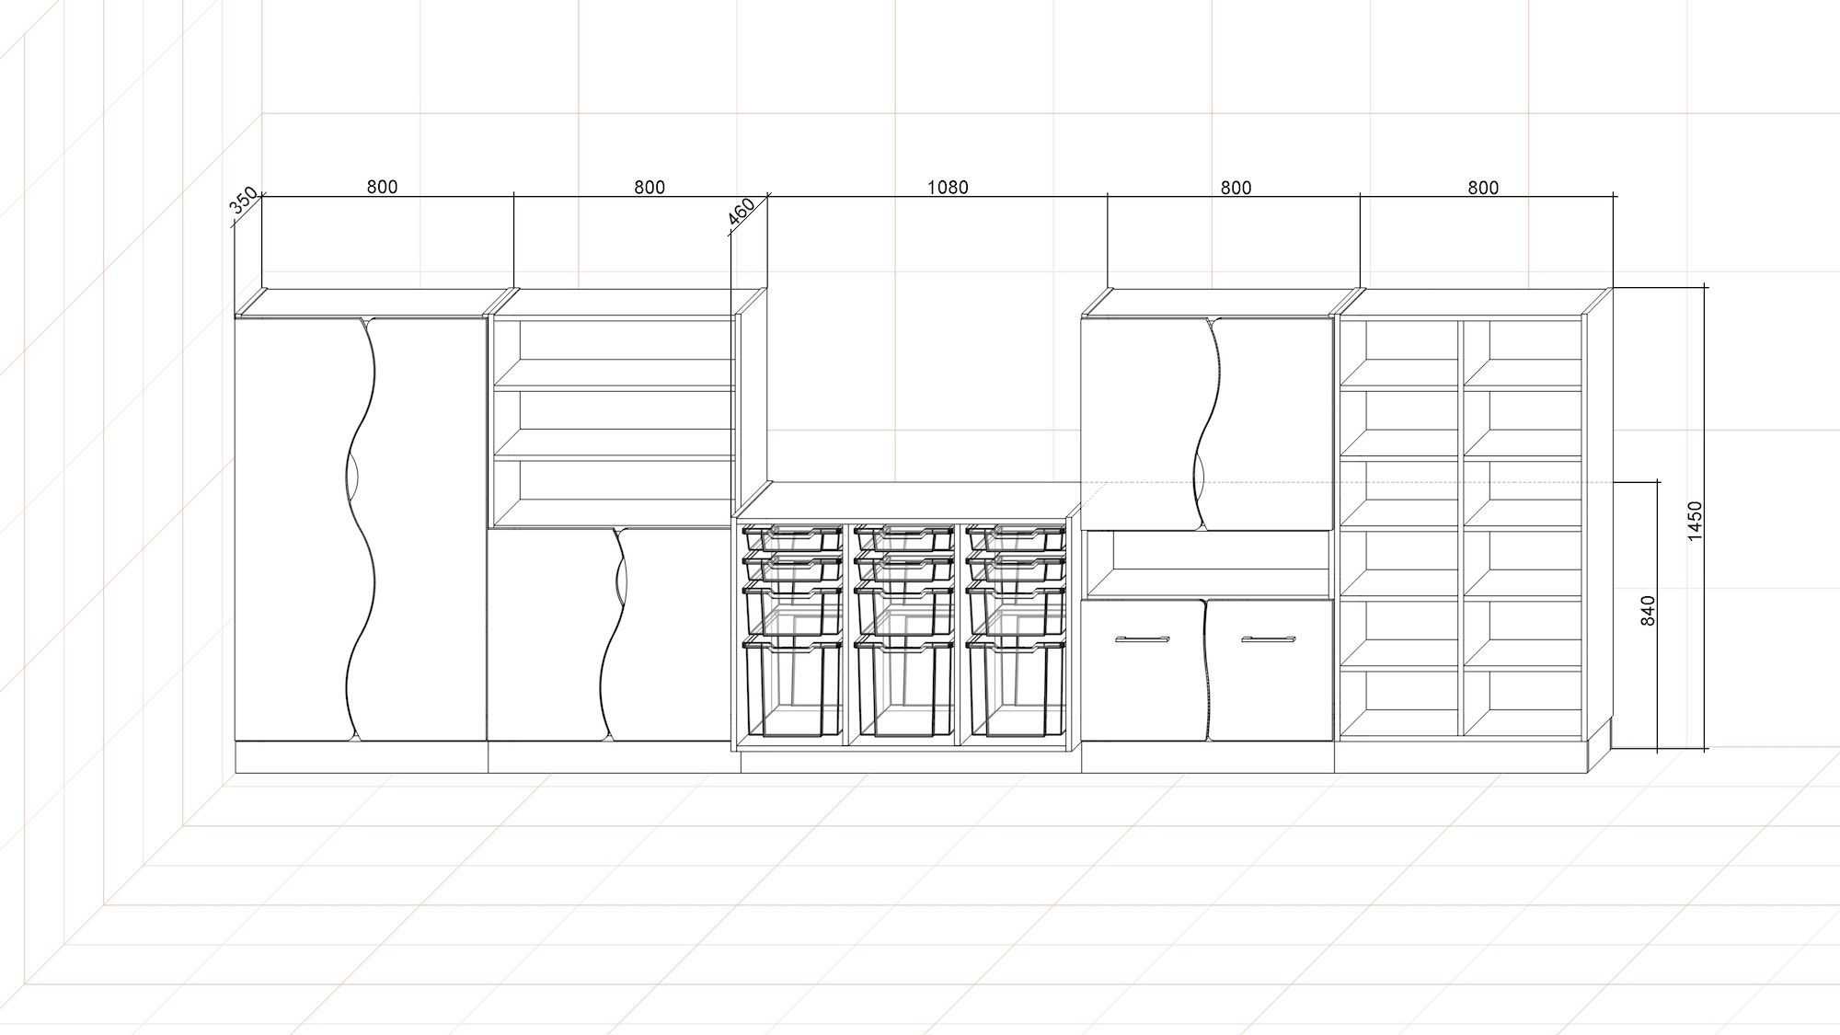Select the 800 dimension beside the 350 label

pos(383,187)
